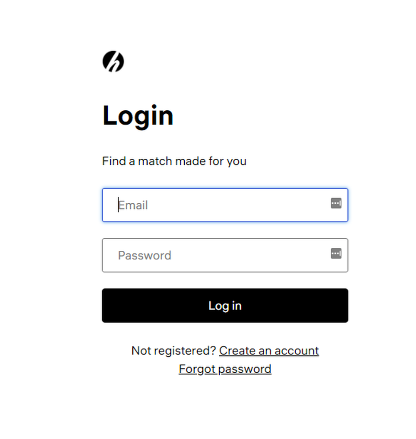Click the word 'password' in Forgot password link
Screen dimensions: 416x439
point(245,369)
